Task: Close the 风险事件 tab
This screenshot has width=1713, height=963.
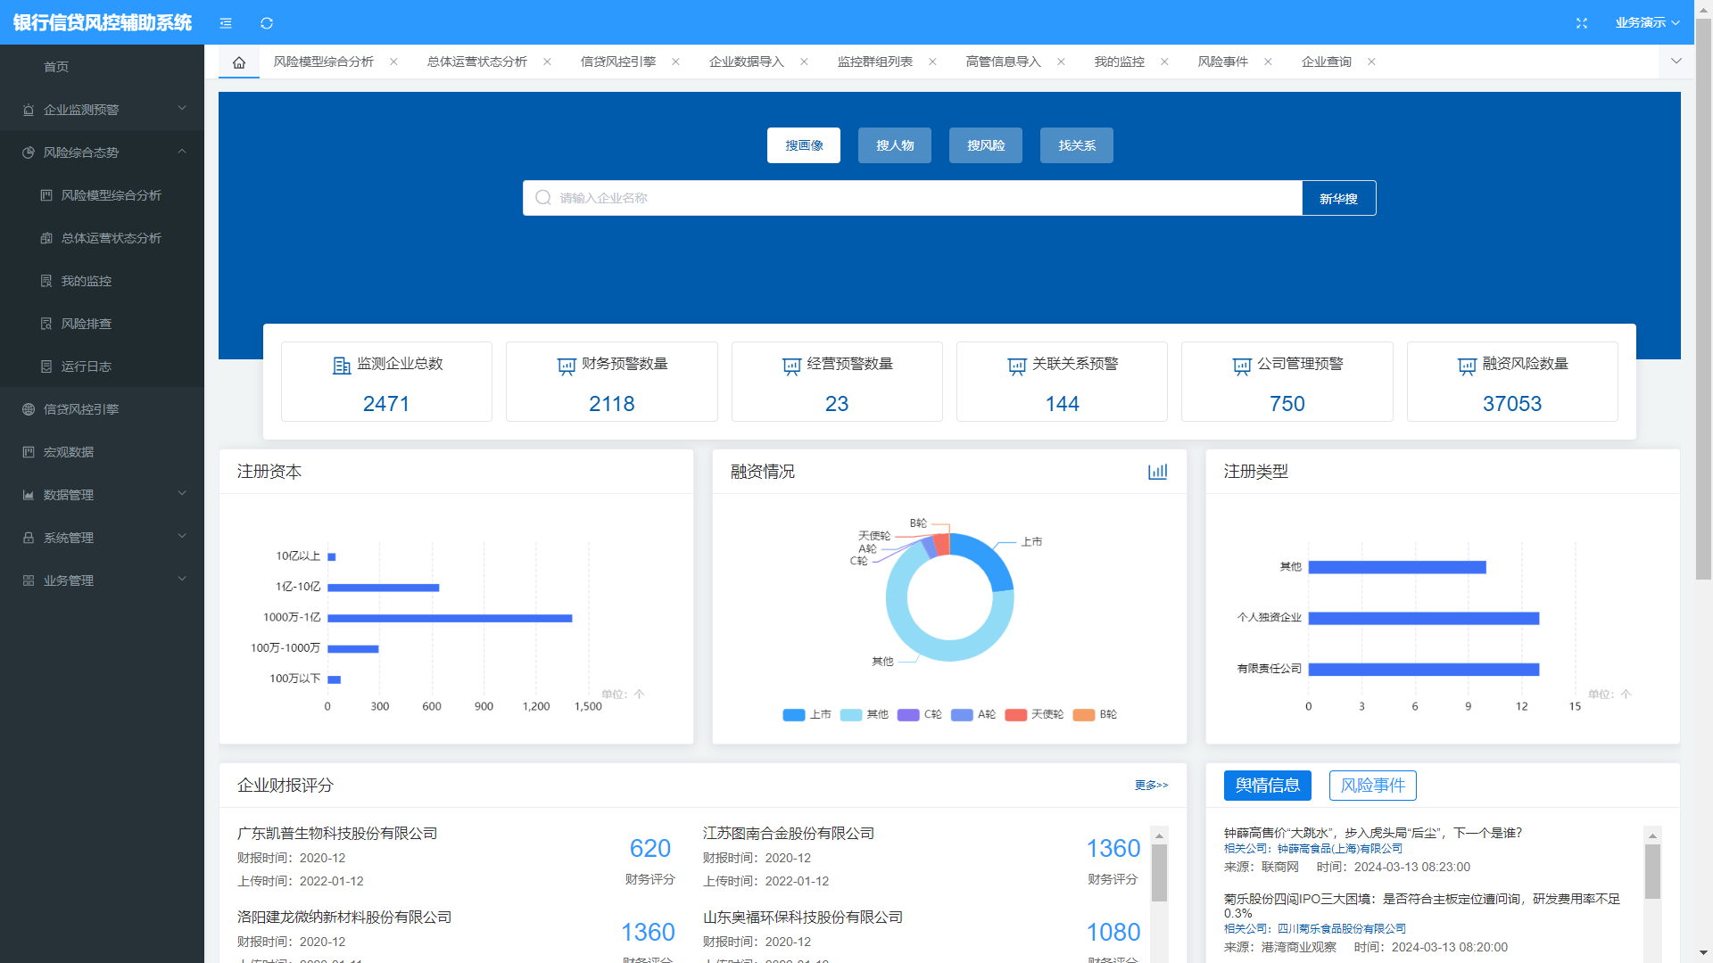Action: click(x=1268, y=62)
